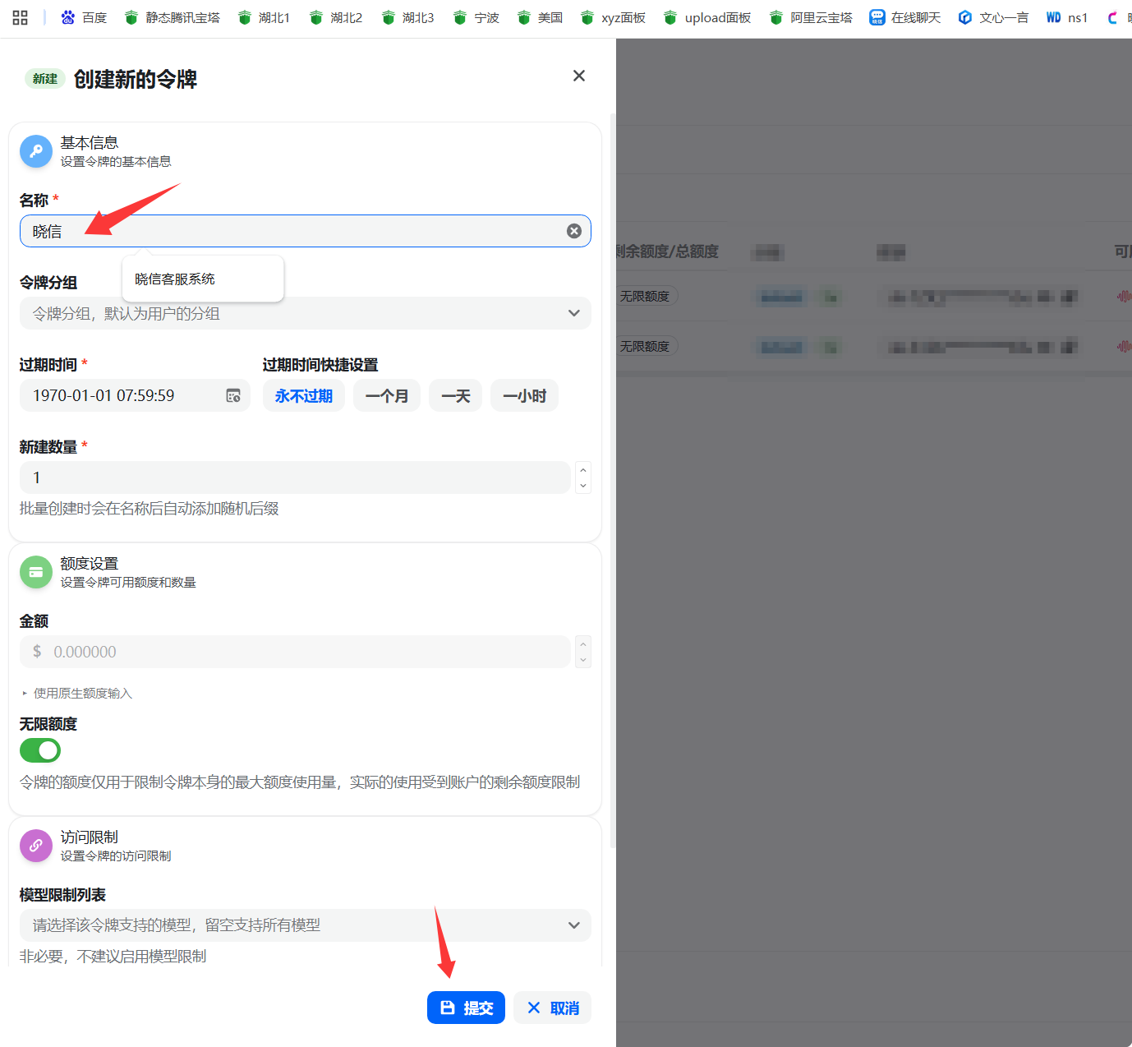Click the second 无限额度 badge in background table
The image size is (1132, 1047).
647,346
